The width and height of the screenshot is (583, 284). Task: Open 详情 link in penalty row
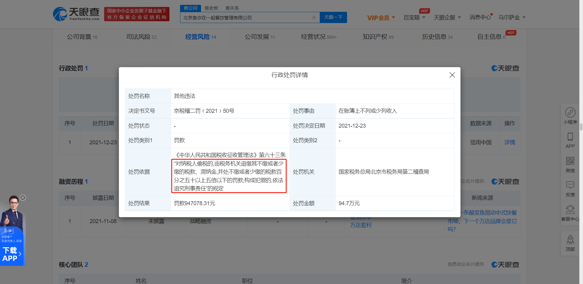(x=510, y=142)
